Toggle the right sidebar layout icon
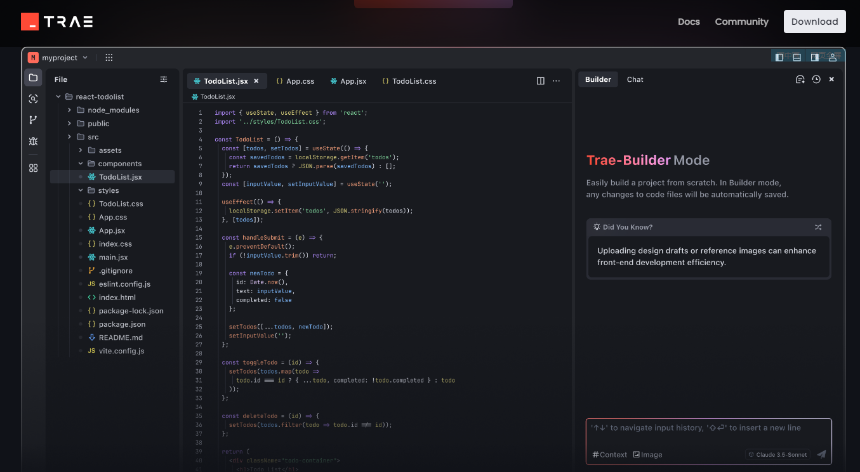 tap(815, 57)
